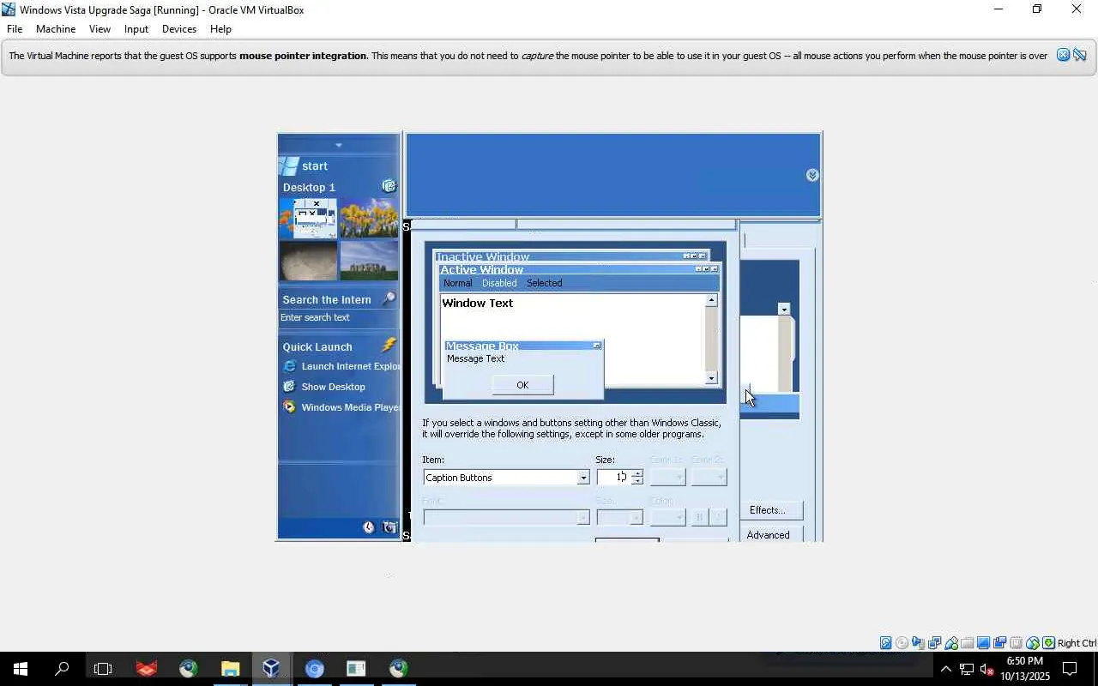
Task: Open the host network tray icon
Action: coord(967,669)
